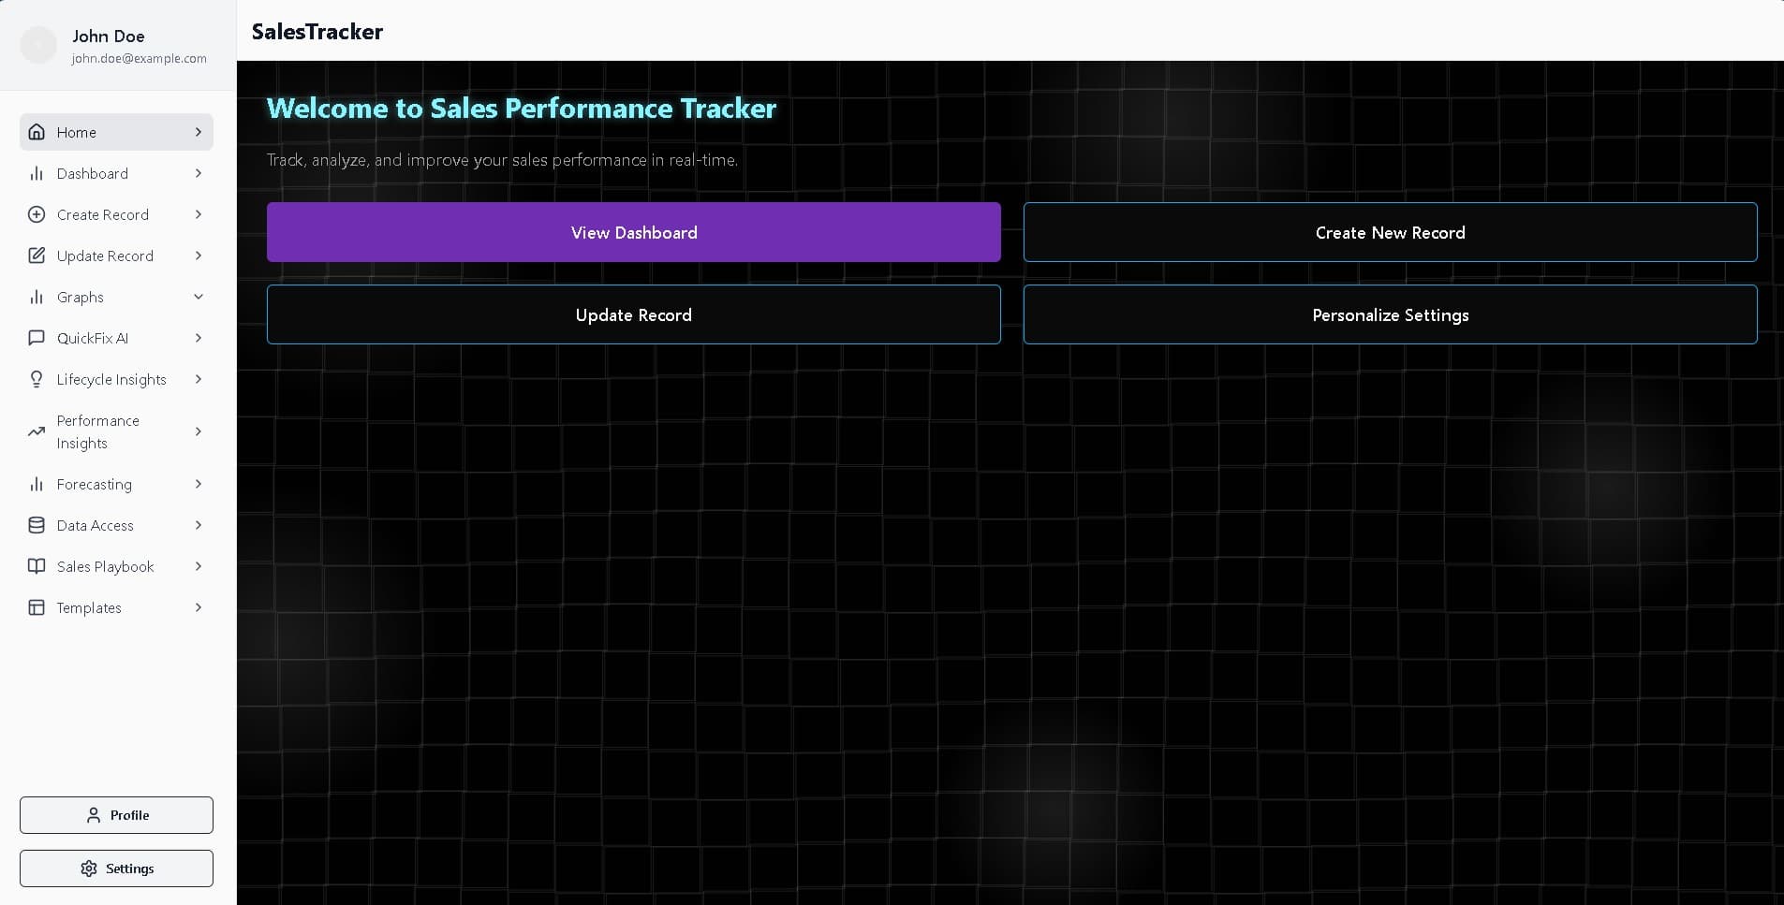Open Personalize Settings from the welcome panel

[1390, 314]
